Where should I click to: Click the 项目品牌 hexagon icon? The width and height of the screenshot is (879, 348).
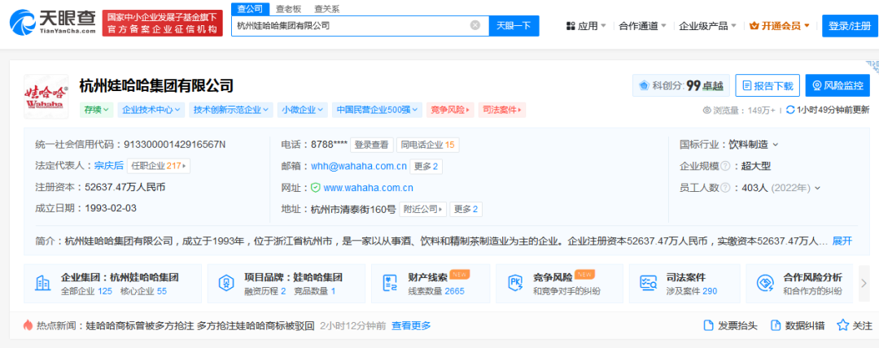click(x=226, y=284)
